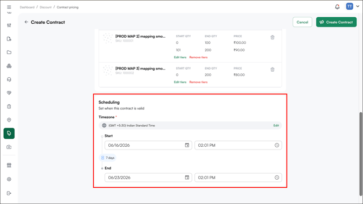Open the store sidebar icon
The height and width of the screenshot is (204, 363).
click(x=9, y=165)
